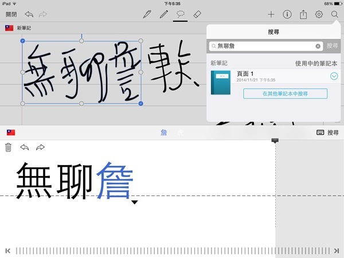Delete handwriting with trash icon
This screenshot has height=258, width=344.
[x=9, y=147]
